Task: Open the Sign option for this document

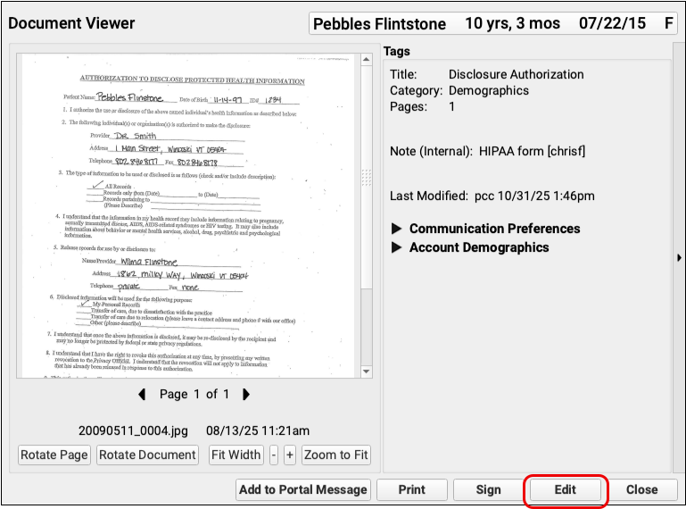Action: click(x=488, y=489)
